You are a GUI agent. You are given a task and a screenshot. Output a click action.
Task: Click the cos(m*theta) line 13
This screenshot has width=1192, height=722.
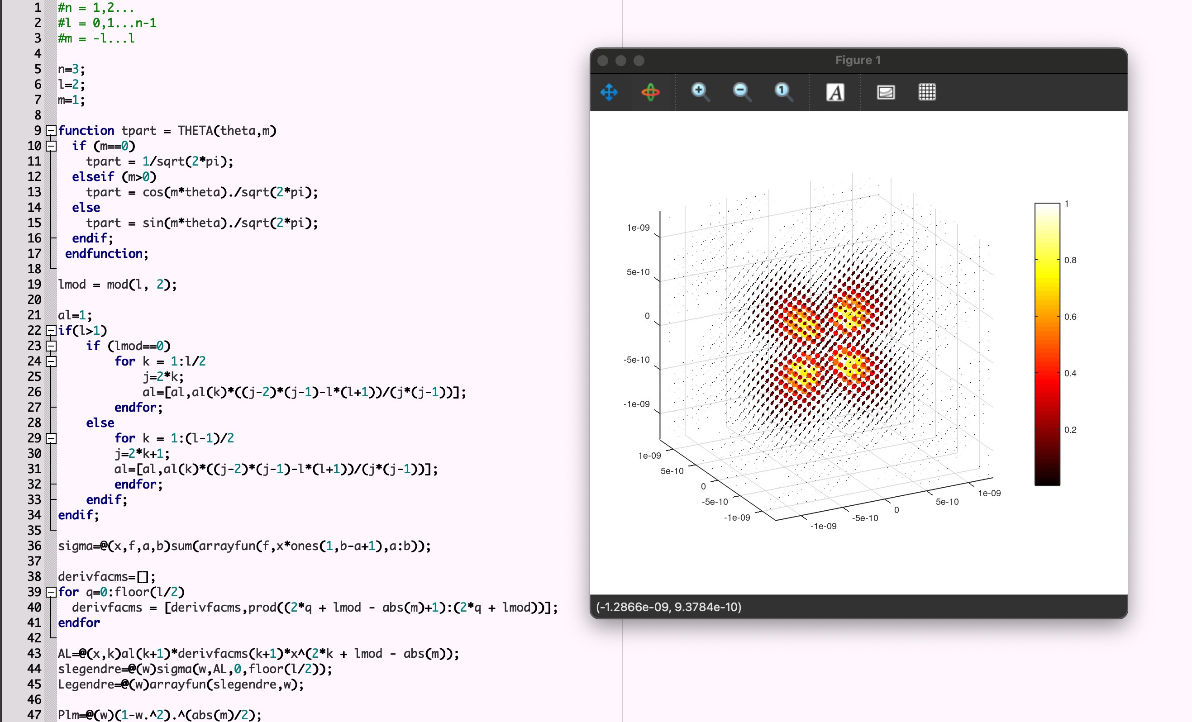pos(202,192)
